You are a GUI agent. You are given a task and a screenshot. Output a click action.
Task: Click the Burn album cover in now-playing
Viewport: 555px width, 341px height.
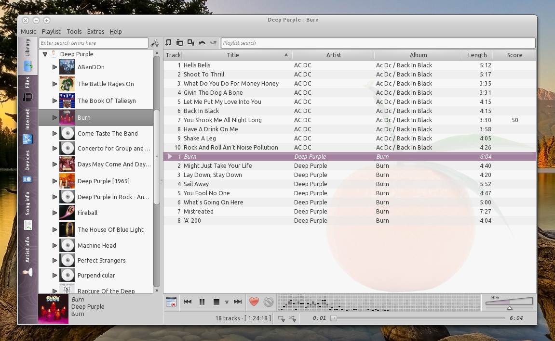[53, 309]
